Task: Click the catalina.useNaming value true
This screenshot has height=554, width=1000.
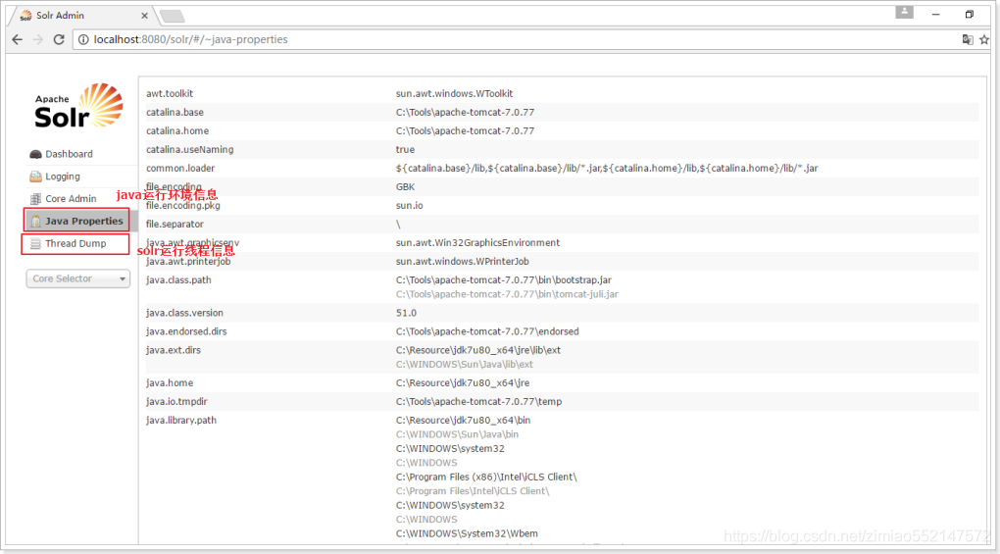Action: (405, 150)
